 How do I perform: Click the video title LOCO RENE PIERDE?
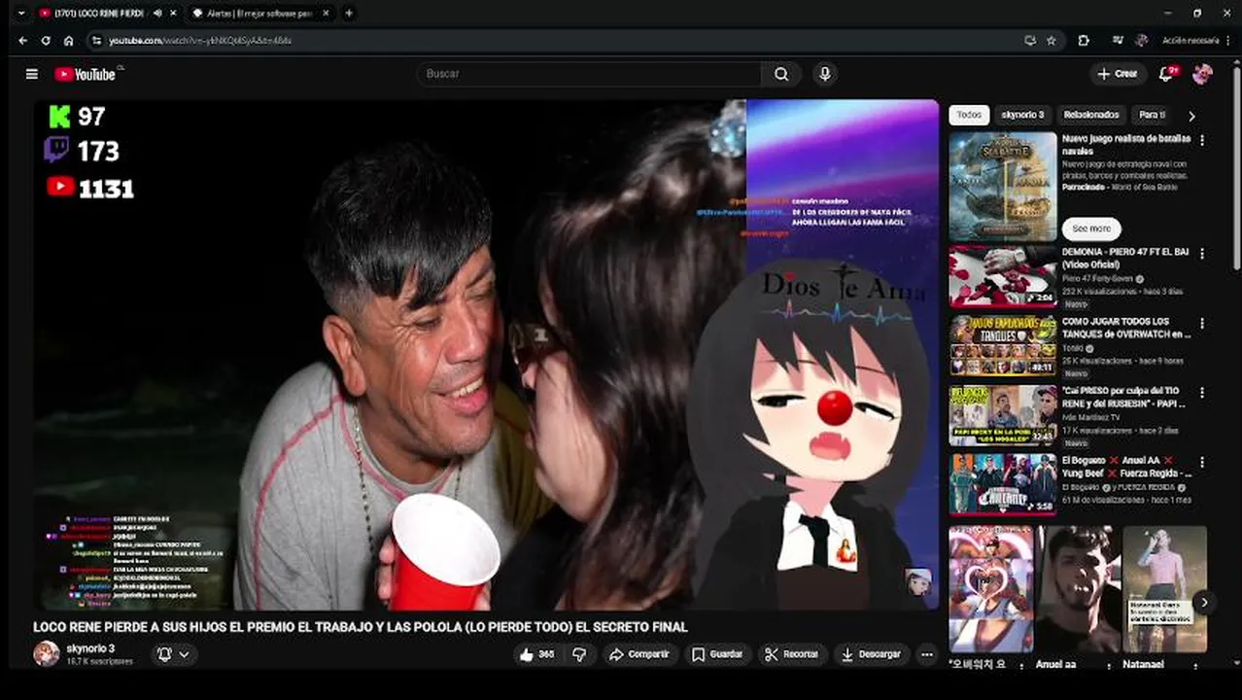coord(361,627)
